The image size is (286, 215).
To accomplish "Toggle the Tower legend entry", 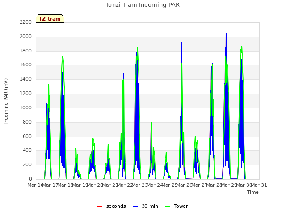I will [177, 206].
